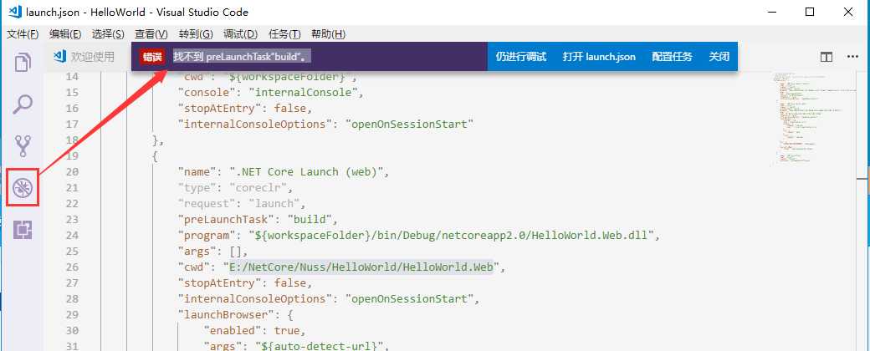Click "internalConsole" value on line 15
Image resolution: width=870 pixels, height=351 pixels.
(302, 93)
